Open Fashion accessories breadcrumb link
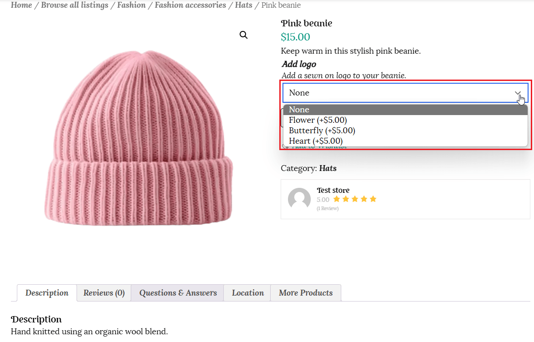Screen dimensions: 534x342 coord(190,5)
